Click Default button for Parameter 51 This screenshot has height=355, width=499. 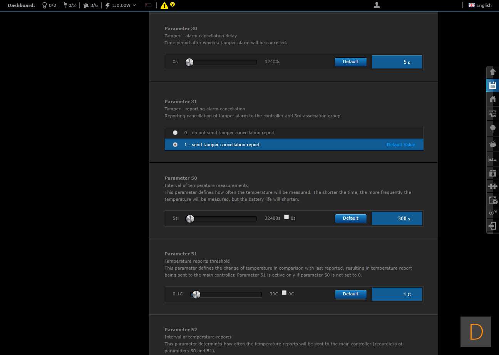pyautogui.click(x=350, y=294)
